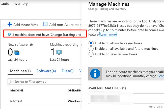164x109 pixels.
Task: Select Enable on all available and future machines
Action: 91,49
